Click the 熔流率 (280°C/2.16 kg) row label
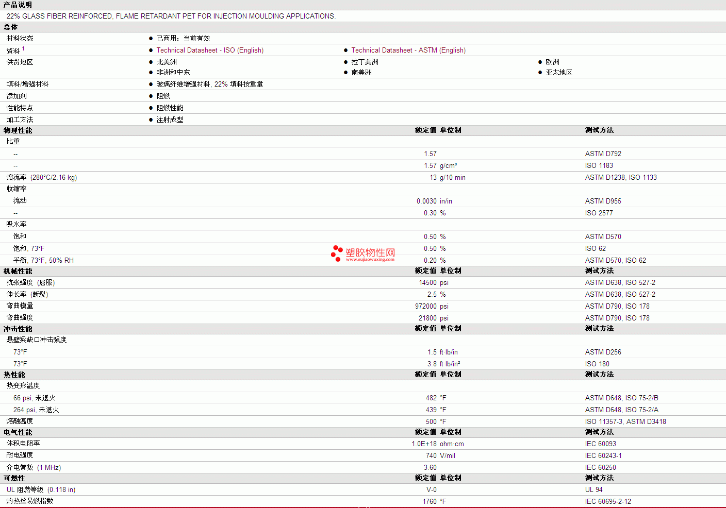The height and width of the screenshot is (508, 726). [x=42, y=177]
